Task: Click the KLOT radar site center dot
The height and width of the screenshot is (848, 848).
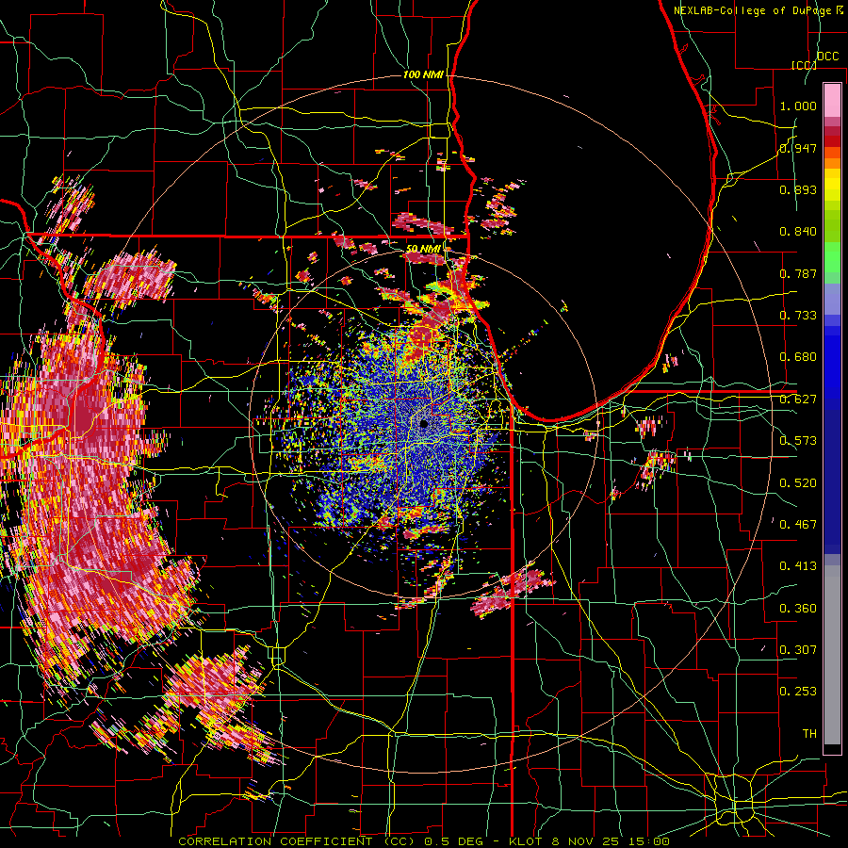Action: coord(424,424)
